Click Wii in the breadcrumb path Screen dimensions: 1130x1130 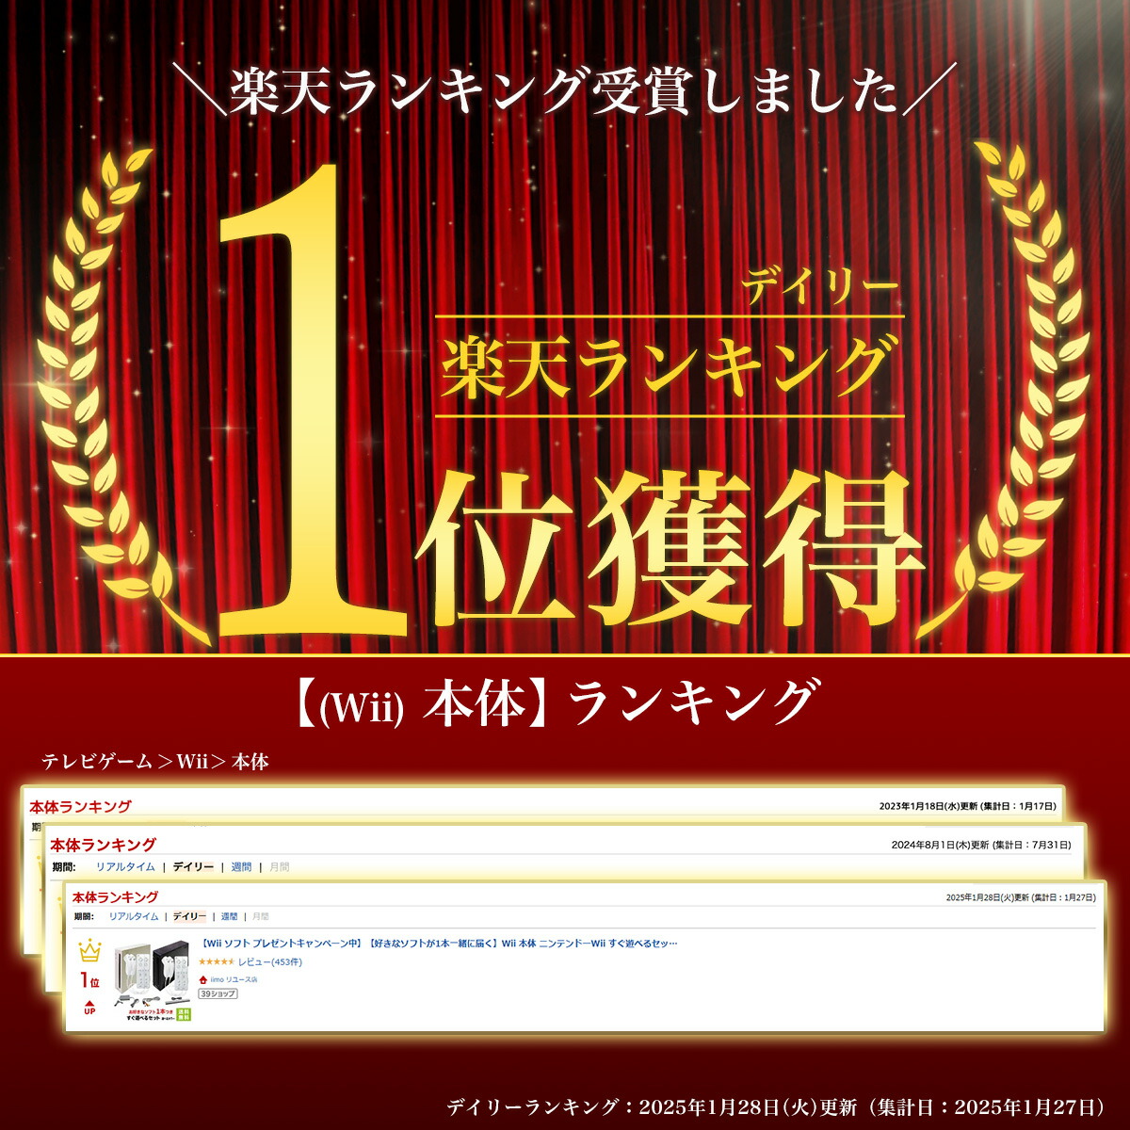point(192,762)
